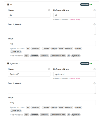Click the calculated badge on ID field
The image size is (103, 120).
pyautogui.click(x=85, y=5)
